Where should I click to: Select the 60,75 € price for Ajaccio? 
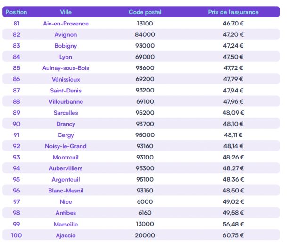click(233, 235)
